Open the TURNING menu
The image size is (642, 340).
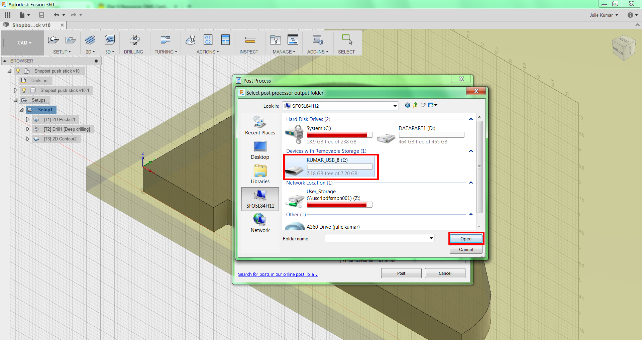pyautogui.click(x=166, y=52)
